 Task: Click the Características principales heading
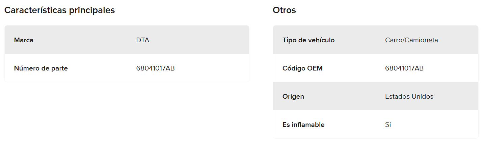[59, 10]
